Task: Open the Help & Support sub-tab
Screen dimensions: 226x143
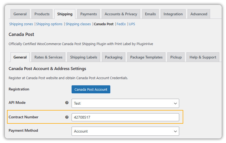Action: click(203, 57)
